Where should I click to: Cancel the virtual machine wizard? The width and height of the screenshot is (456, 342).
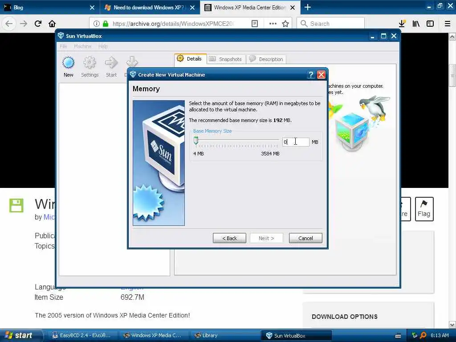point(305,238)
